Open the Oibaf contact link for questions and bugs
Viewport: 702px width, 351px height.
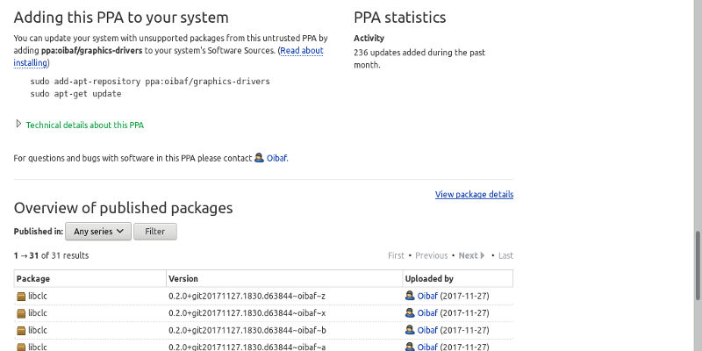coord(276,158)
